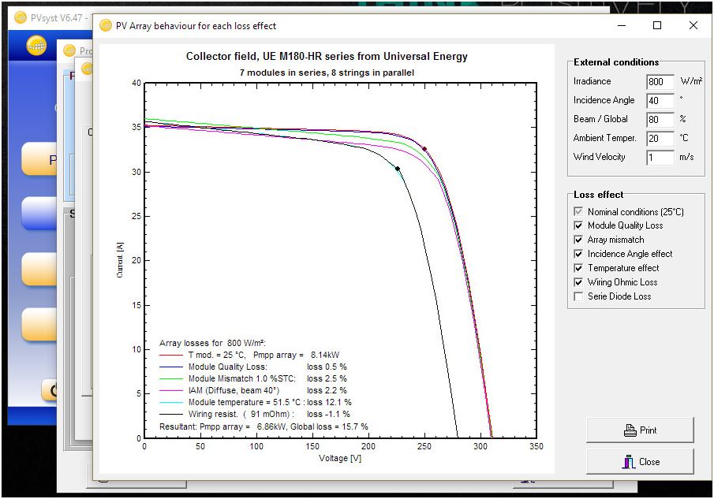The width and height of the screenshot is (714, 499).
Task: Click the cyan line swatch for Module temperature
Action: [x=171, y=402]
